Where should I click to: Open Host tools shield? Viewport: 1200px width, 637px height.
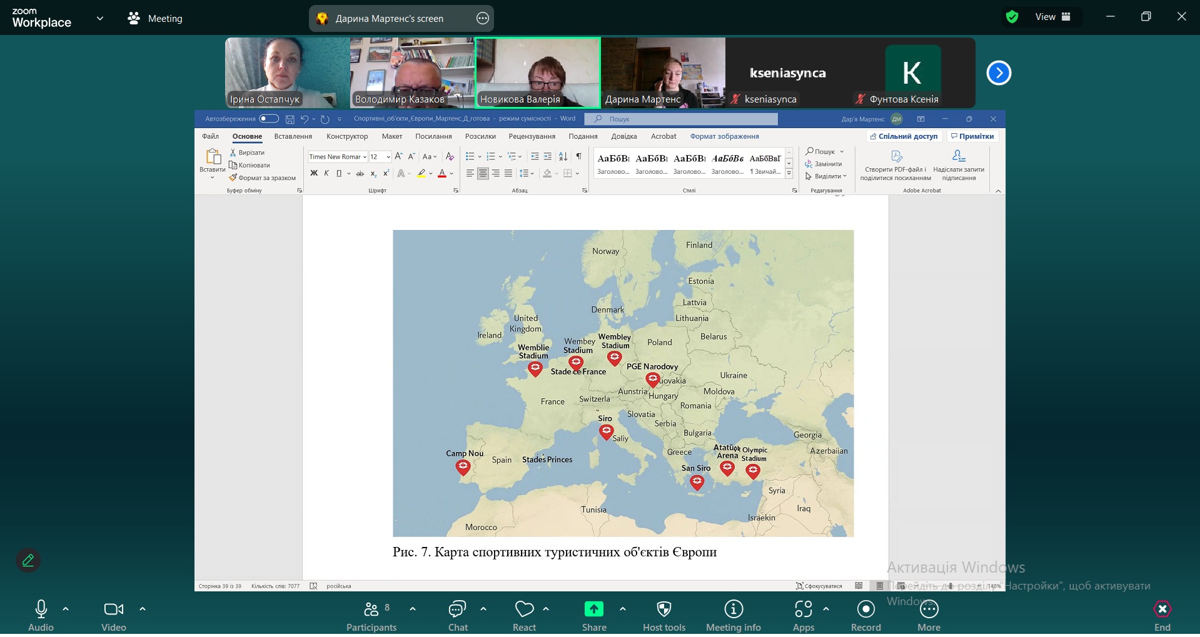pos(664,609)
